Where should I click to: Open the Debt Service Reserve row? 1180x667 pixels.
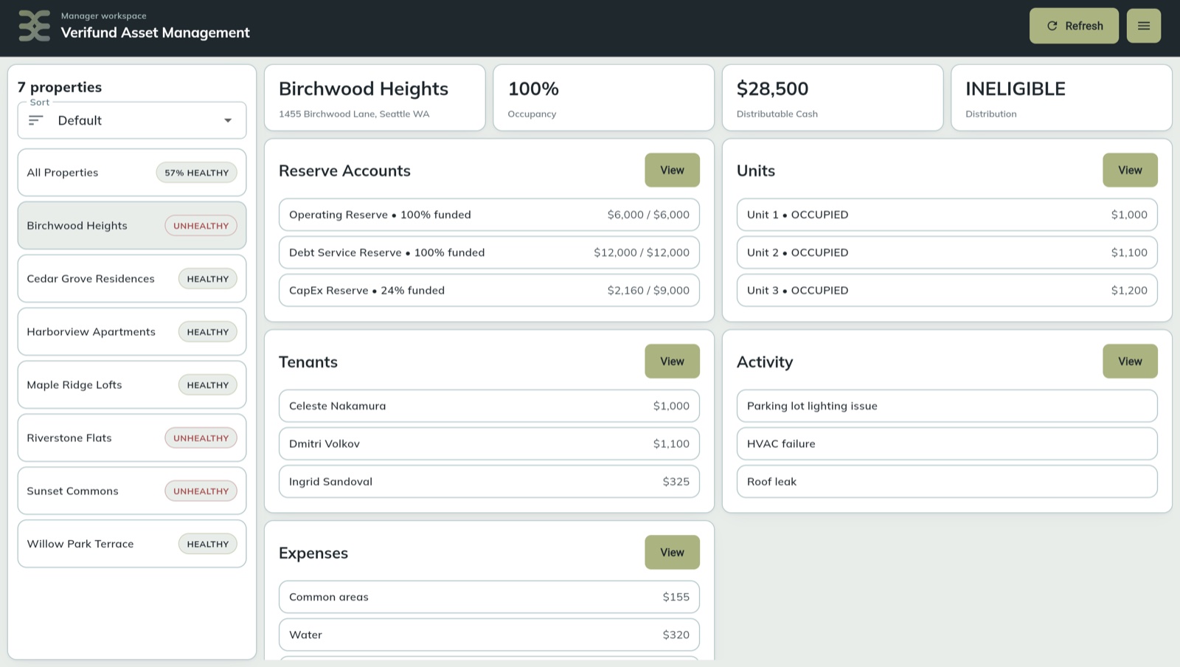coord(489,252)
